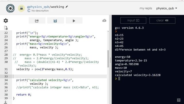Click line number 31 in gutter

pyautogui.click(x=6, y=69)
